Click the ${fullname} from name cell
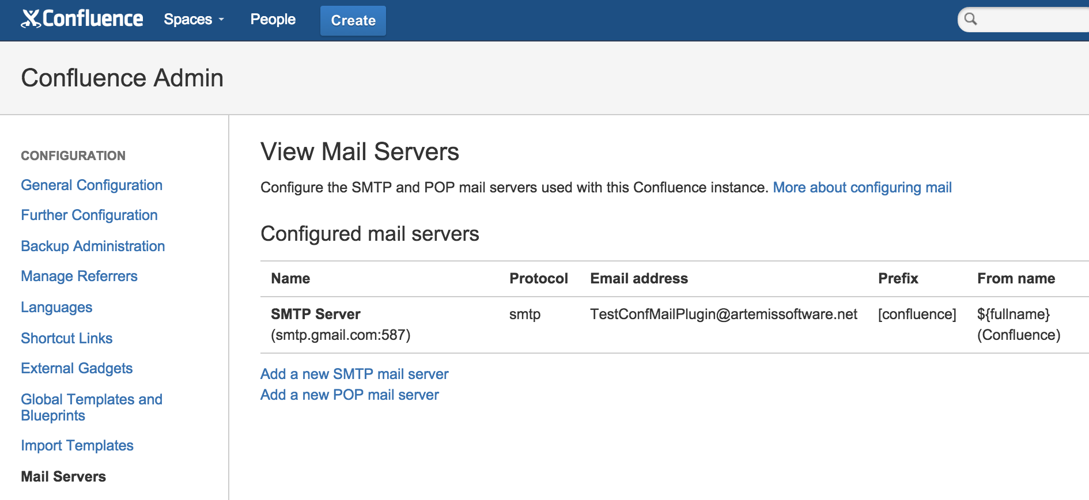Screen dimensions: 1089x500 click(1019, 324)
